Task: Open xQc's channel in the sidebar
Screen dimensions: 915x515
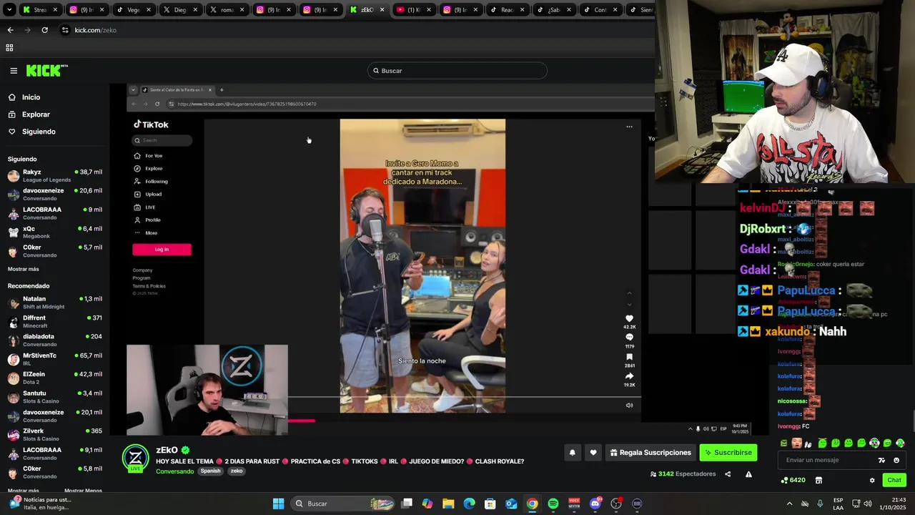Action: [55, 232]
